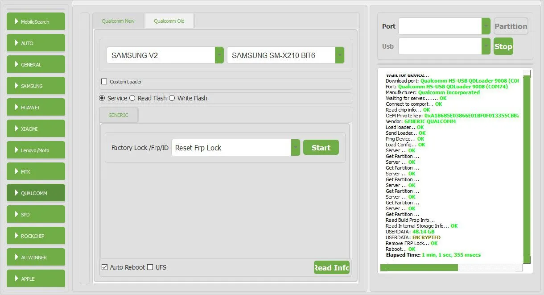The height and width of the screenshot is (295, 544).
Task: Select the APPLE sidebar entry
Action: point(36,278)
